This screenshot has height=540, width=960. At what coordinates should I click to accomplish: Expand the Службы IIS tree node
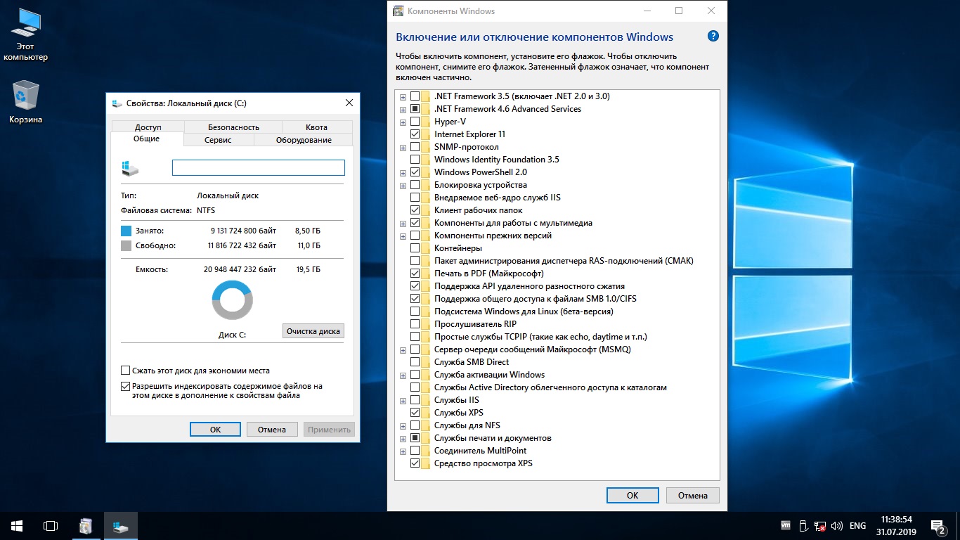point(403,400)
